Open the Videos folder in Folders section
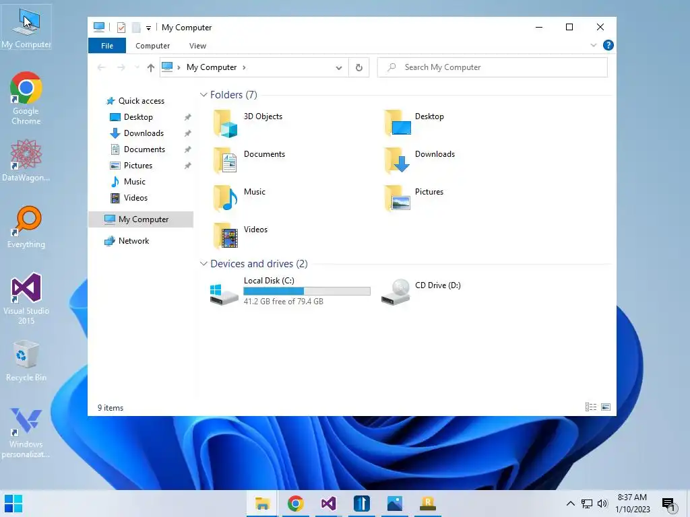Viewport: 690px width, 517px height. coord(241,236)
